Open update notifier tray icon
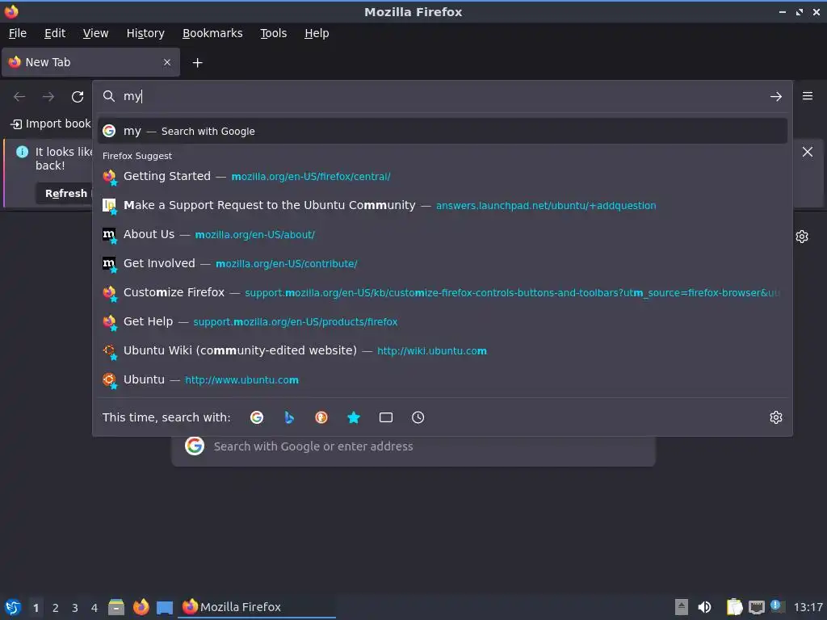Screen dimensions: 827x620 click(x=778, y=606)
